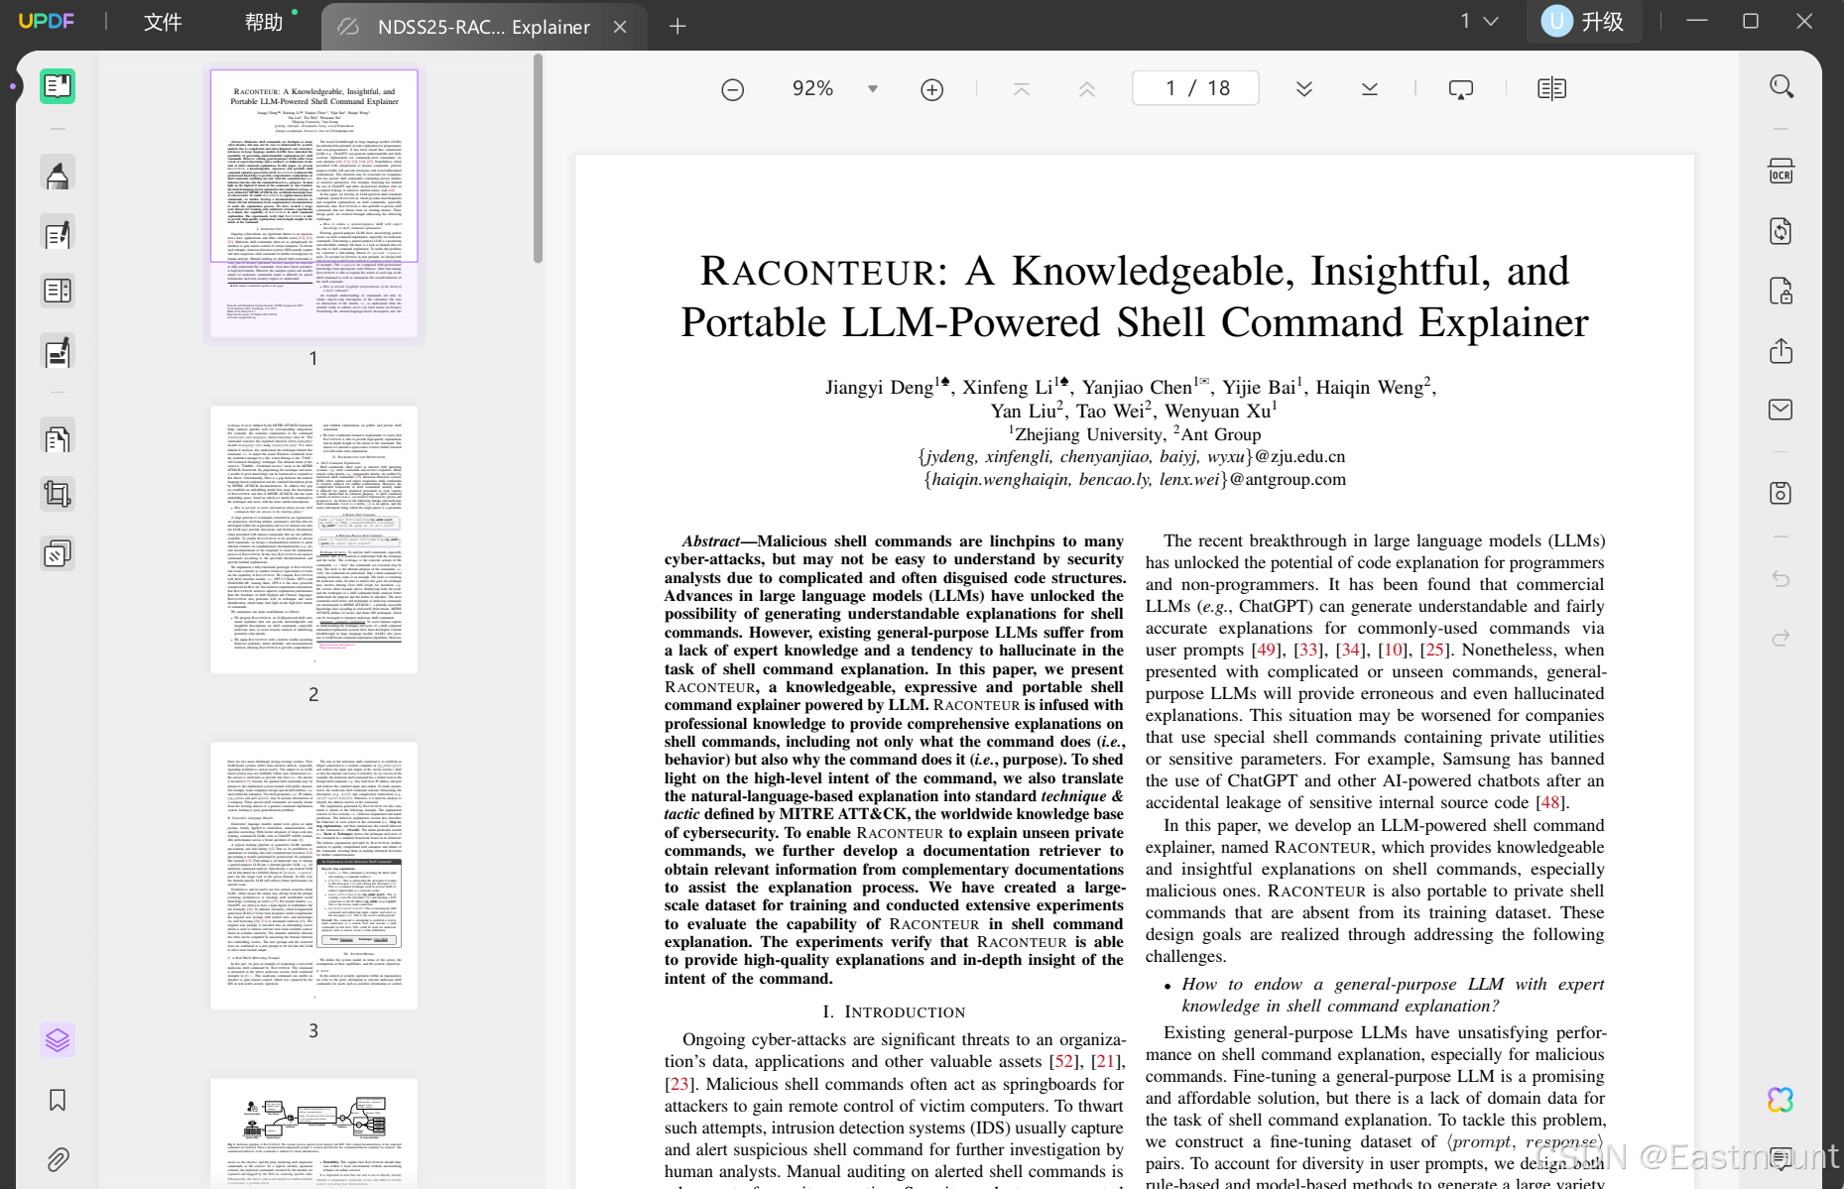Click citation link [49] in the paper
The image size is (1844, 1189).
click(1267, 650)
